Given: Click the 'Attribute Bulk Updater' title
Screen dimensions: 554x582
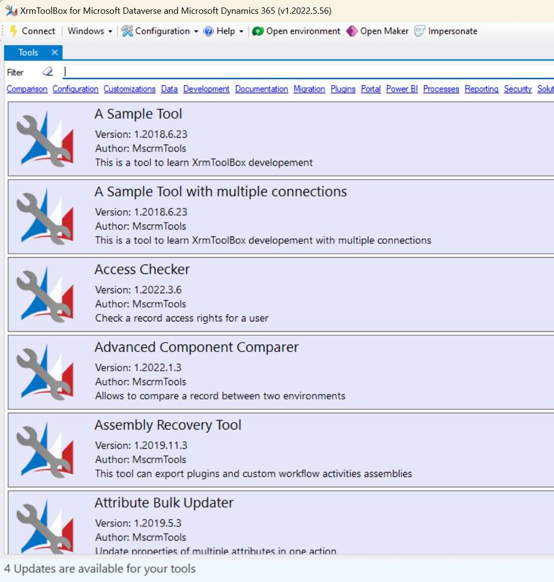Looking at the screenshot, I should pyautogui.click(x=164, y=503).
